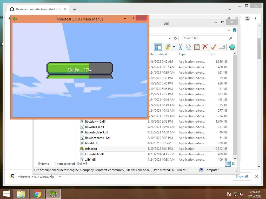Open the Windows Start button
The width and height of the screenshot is (266, 199).
click(x=6, y=194)
